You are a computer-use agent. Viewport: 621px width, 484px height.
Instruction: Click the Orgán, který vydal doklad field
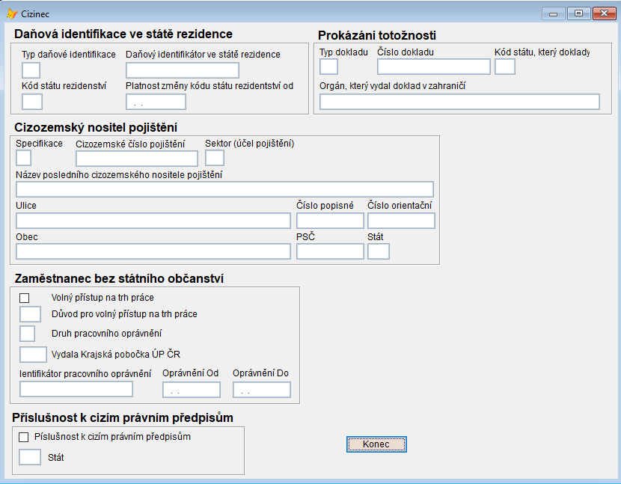click(459, 102)
